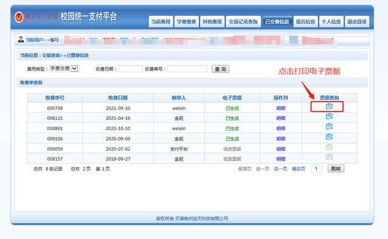This screenshot has width=388, height=239.
Task: Switch to 个人信息 tab
Action: click(x=331, y=22)
